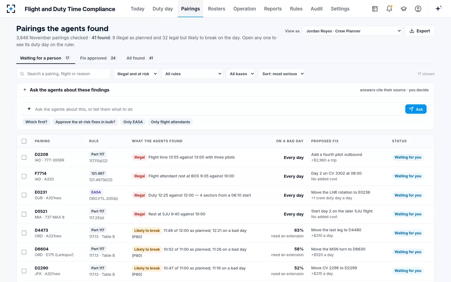This screenshot has width=451, height=282.
Task: Open the Reports tab
Action: point(273,9)
